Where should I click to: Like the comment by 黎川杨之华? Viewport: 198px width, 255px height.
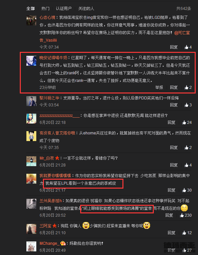click(188, 105)
